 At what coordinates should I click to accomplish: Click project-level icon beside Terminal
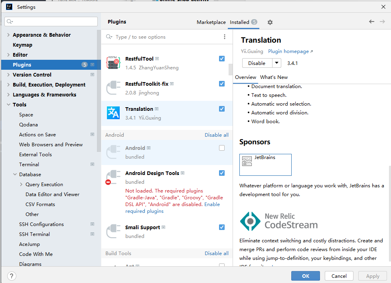(x=92, y=164)
